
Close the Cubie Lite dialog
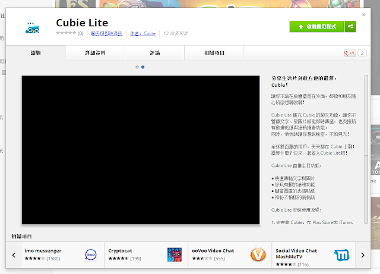(x=363, y=15)
